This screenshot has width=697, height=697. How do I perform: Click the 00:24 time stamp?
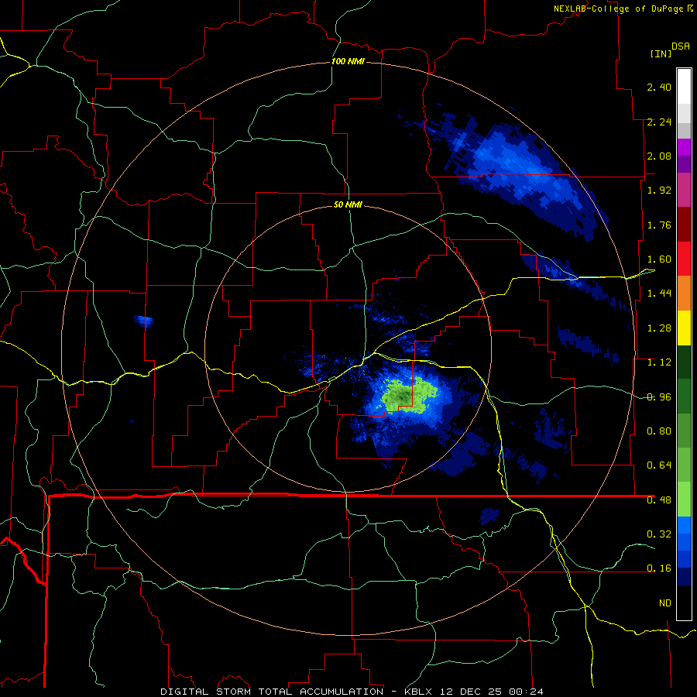point(527,692)
